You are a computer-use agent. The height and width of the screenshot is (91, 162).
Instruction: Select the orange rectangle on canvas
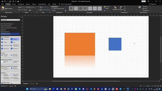80,44
